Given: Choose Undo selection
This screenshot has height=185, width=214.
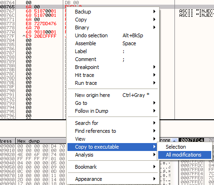Looking at the screenshot, I should [x=113, y=35].
